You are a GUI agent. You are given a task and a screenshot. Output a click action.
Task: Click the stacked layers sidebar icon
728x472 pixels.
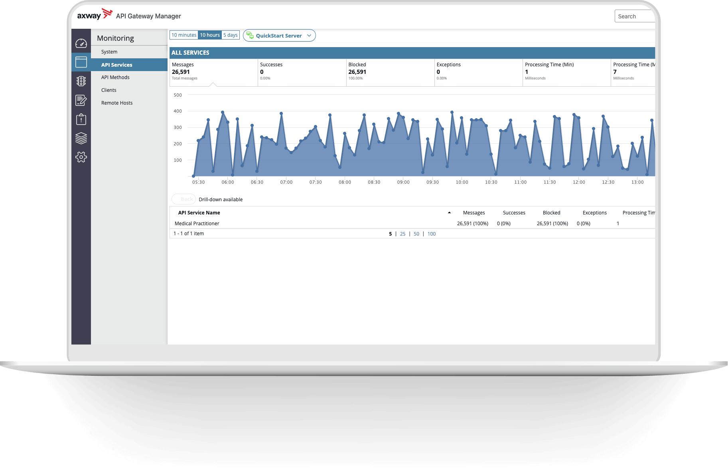81,138
